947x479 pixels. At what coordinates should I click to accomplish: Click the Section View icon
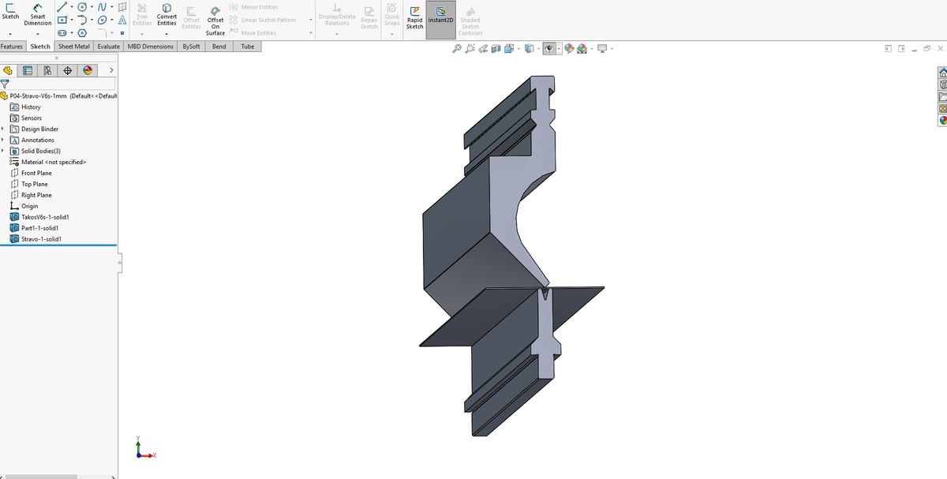click(496, 49)
